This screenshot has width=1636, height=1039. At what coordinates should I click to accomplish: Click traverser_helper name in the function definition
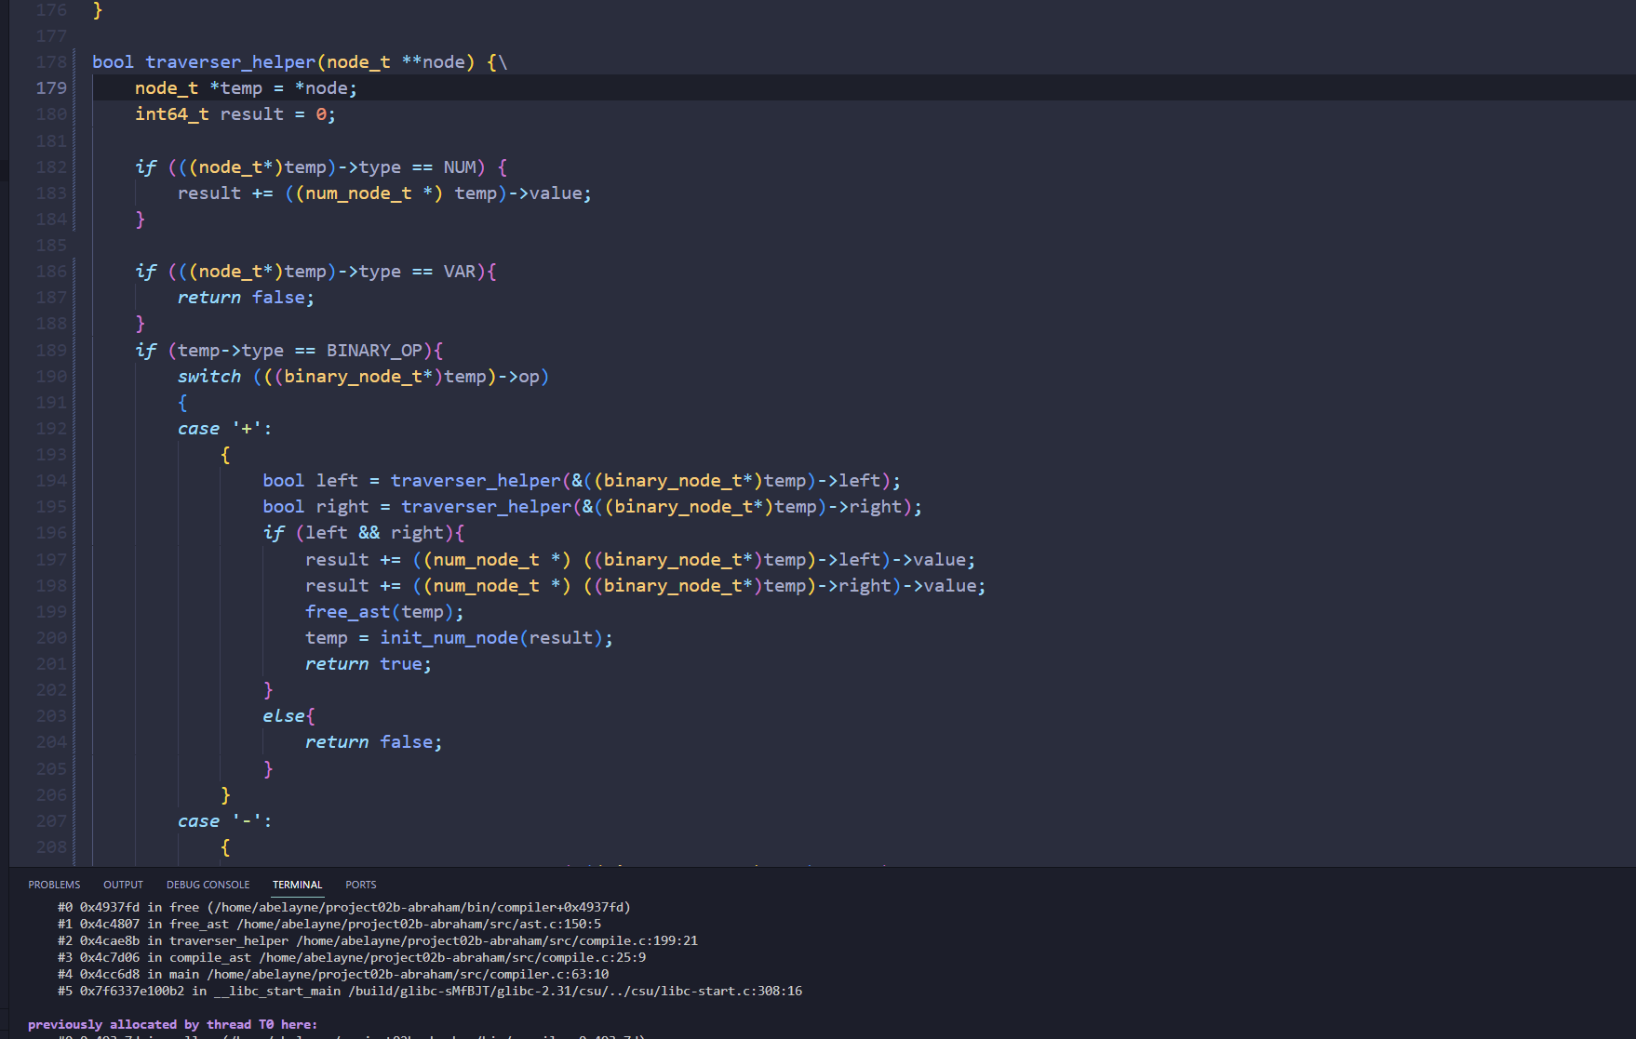click(230, 62)
